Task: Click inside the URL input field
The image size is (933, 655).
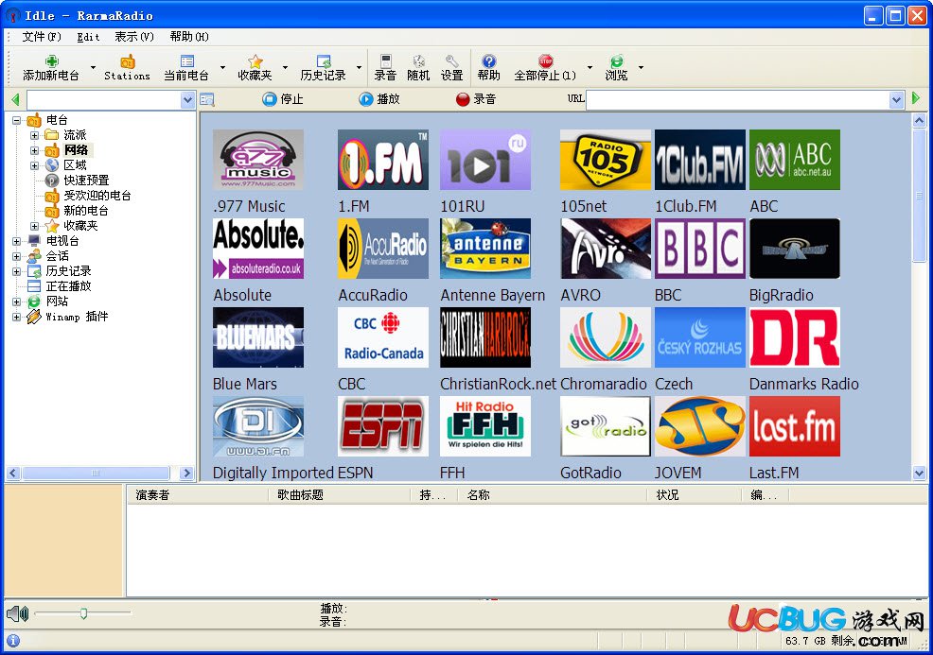Action: (738, 100)
